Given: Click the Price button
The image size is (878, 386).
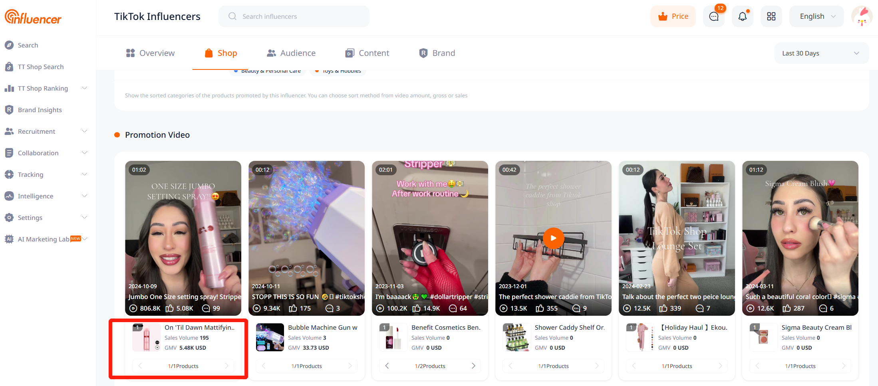Looking at the screenshot, I should tap(673, 16).
